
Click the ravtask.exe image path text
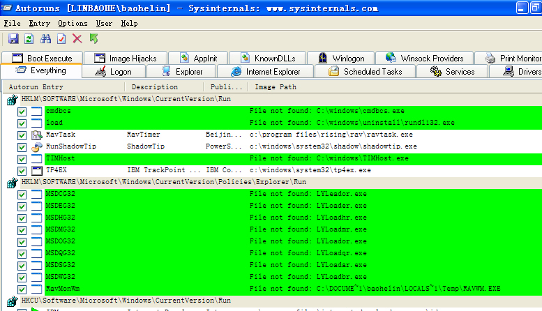[331, 135]
